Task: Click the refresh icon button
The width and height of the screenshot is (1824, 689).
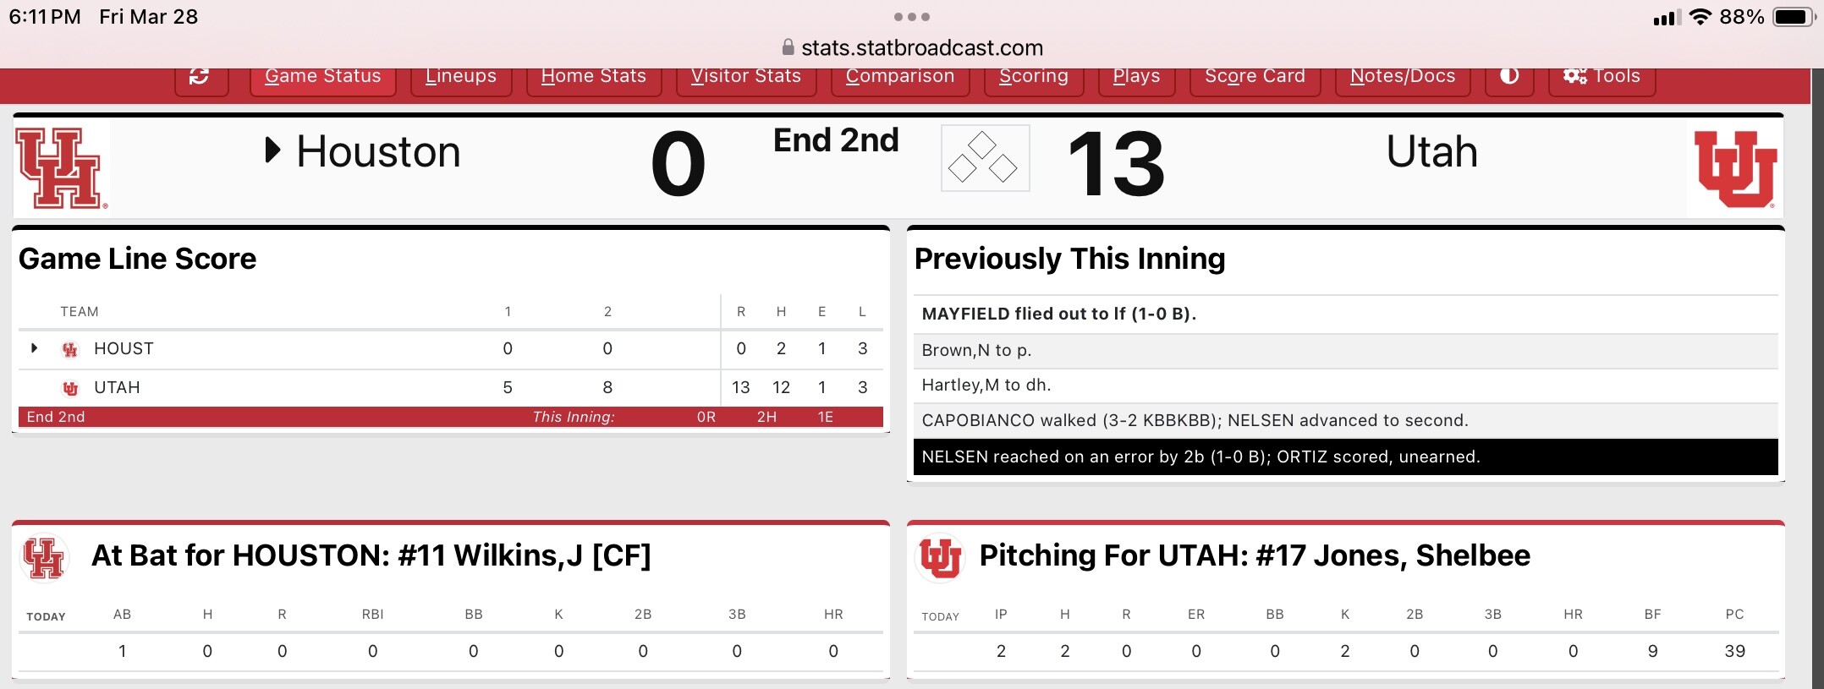Action: pos(201,78)
